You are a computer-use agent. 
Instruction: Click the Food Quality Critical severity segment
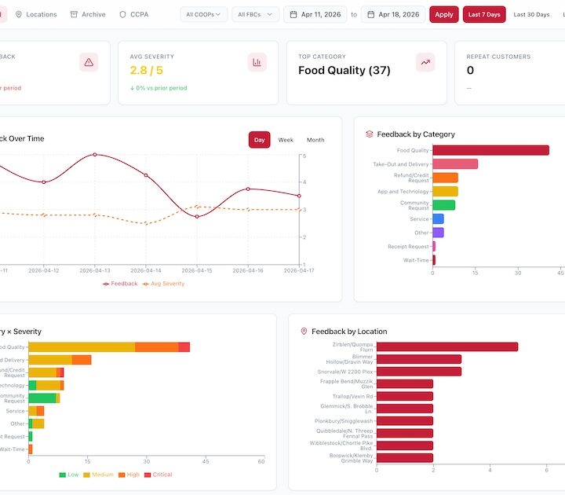[x=184, y=347]
